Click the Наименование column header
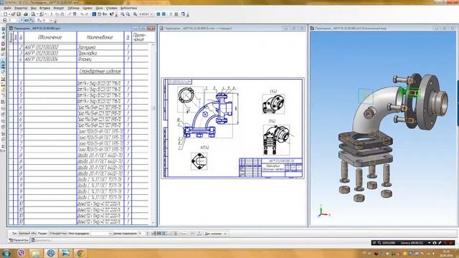 pyautogui.click(x=100, y=37)
